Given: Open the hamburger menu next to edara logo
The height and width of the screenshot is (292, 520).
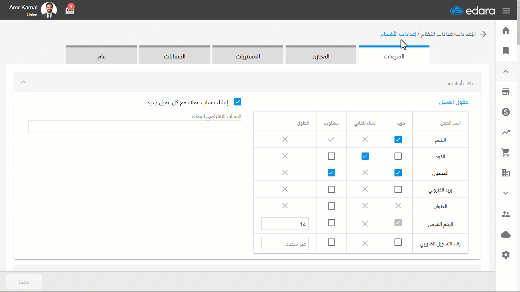Looking at the screenshot, I should point(506,11).
